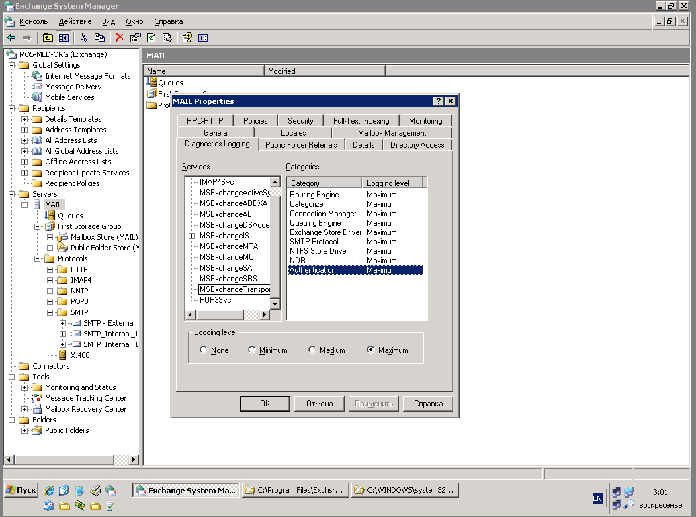
Task: Switch to C:\Program Files\Exchsr taskbar window
Action: [295, 490]
